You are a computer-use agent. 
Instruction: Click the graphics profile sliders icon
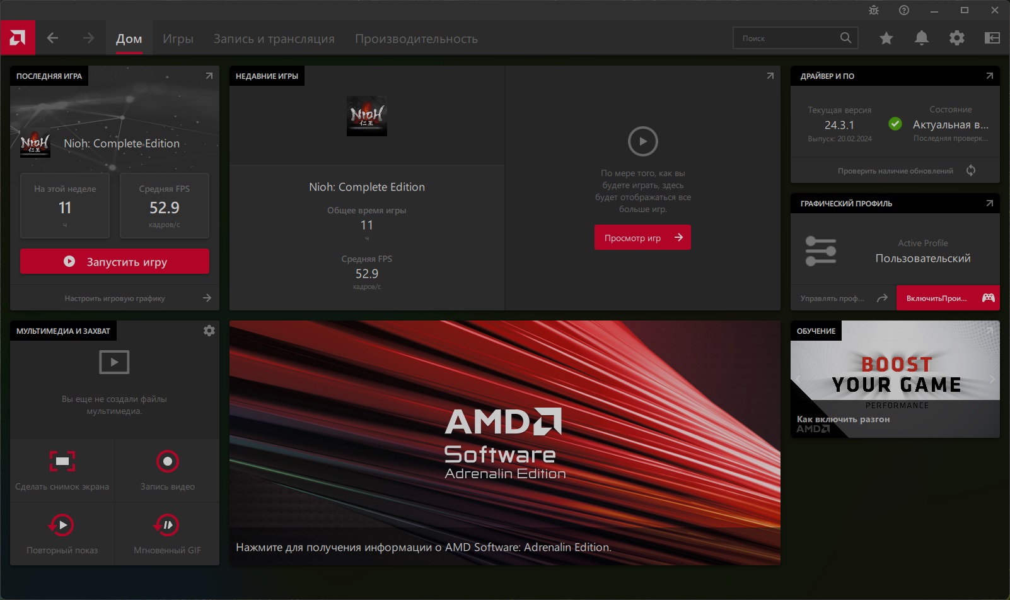[x=821, y=251]
